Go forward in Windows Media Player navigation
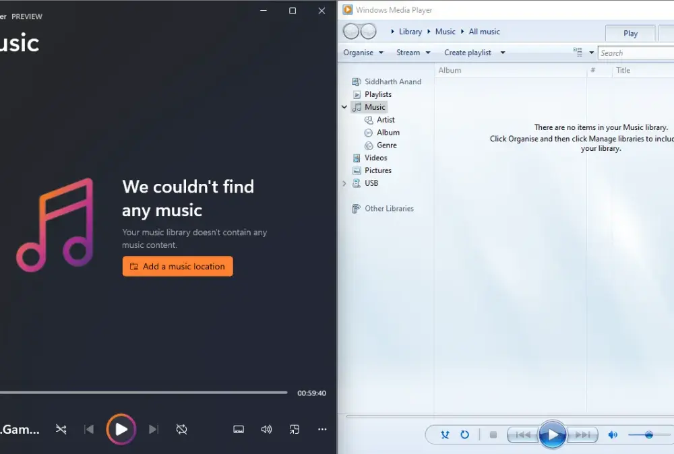The width and height of the screenshot is (674, 454). [369, 31]
